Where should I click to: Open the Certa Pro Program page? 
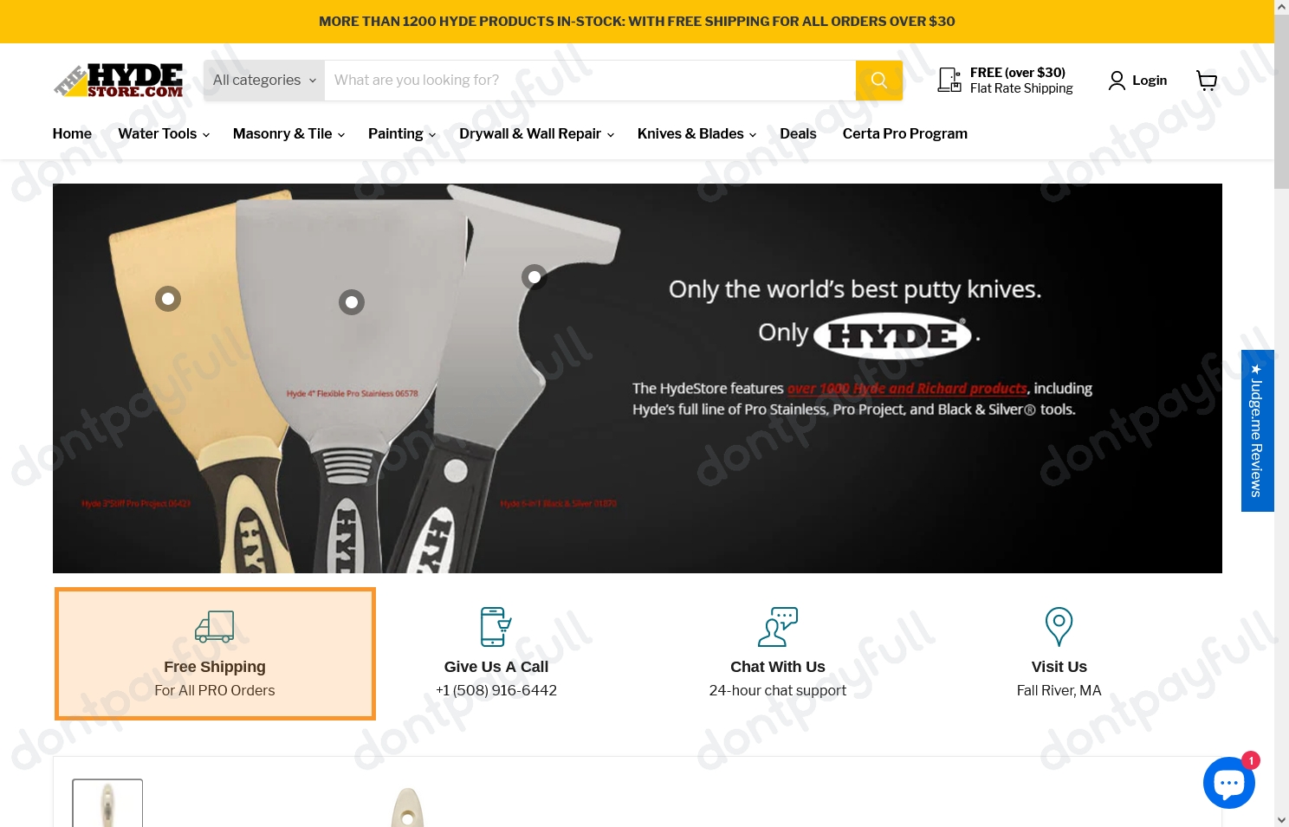(904, 133)
